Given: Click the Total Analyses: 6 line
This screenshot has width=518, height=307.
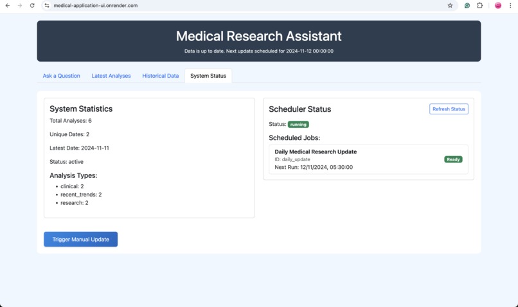Looking at the screenshot, I should [71, 121].
